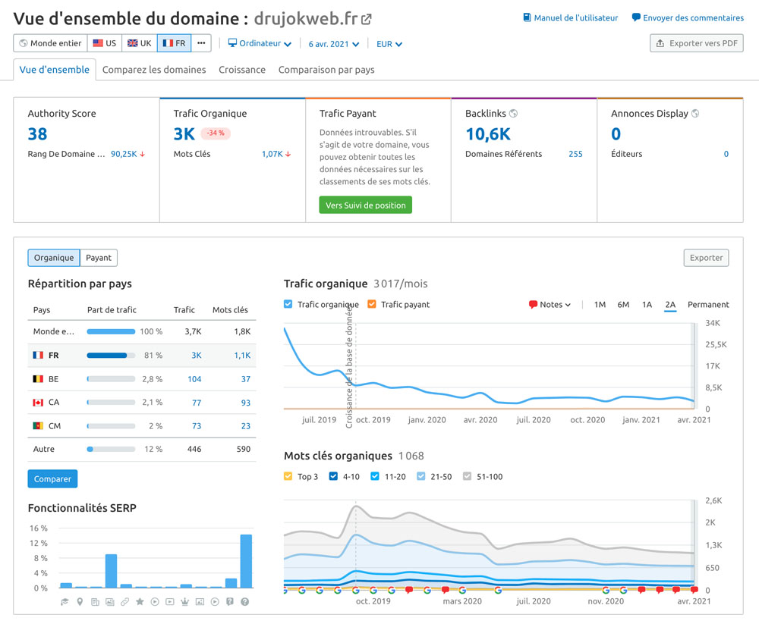Screen dimensions: 759x624
Task: Select the US database tab
Action: (105, 43)
